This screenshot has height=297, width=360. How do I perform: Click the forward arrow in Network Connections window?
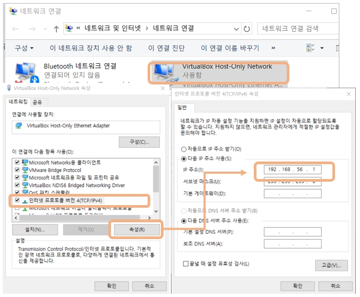[32, 29]
